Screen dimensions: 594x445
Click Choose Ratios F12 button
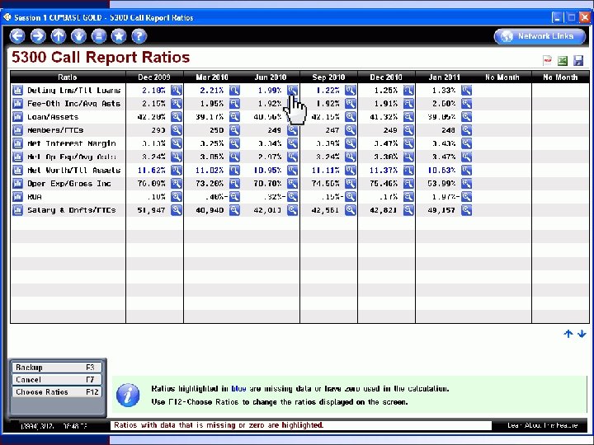pyautogui.click(x=57, y=392)
